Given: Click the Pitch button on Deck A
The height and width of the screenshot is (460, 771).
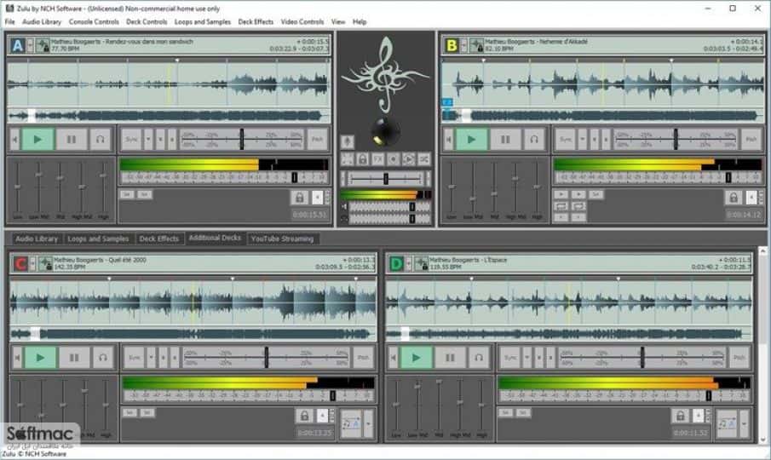Looking at the screenshot, I should point(317,140).
